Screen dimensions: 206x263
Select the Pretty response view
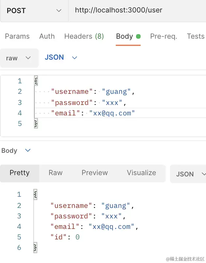click(x=20, y=173)
